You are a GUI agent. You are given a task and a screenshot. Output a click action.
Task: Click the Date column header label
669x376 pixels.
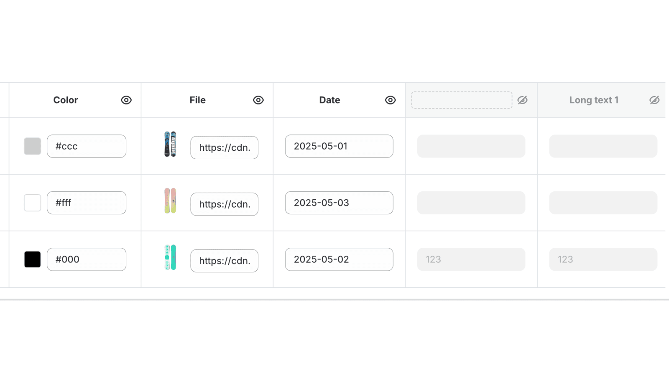pos(330,100)
